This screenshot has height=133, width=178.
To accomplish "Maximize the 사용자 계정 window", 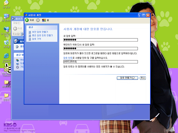I will [144, 15].
